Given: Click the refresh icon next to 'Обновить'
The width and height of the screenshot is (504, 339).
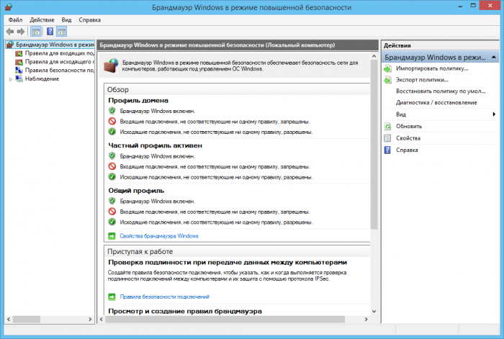Looking at the screenshot, I should coord(388,126).
